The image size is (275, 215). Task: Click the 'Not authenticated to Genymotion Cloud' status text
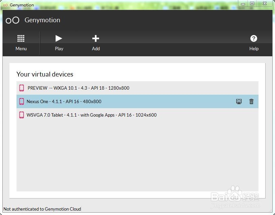click(x=42, y=209)
